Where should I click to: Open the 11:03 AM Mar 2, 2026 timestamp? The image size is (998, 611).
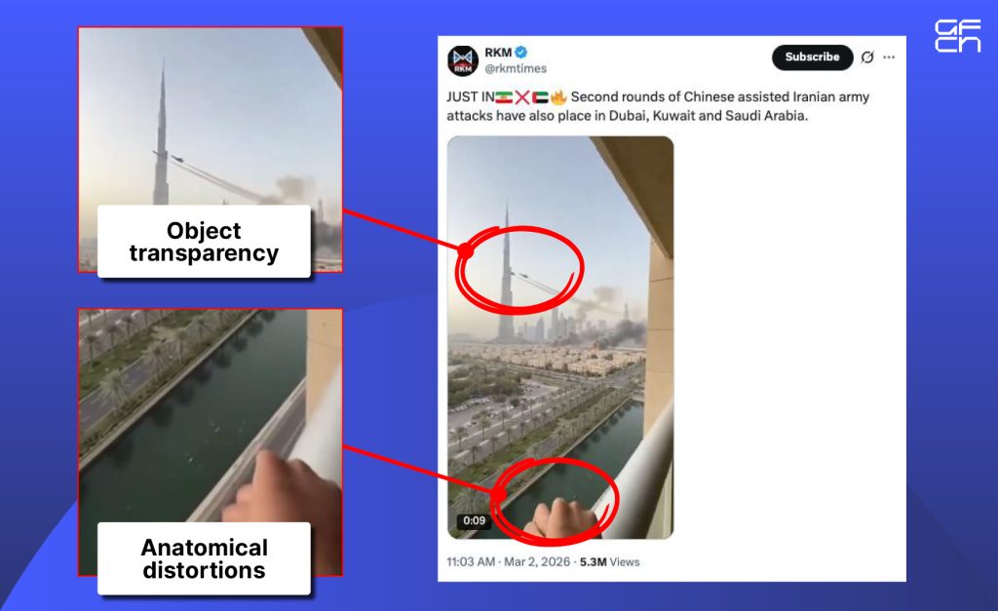(508, 562)
